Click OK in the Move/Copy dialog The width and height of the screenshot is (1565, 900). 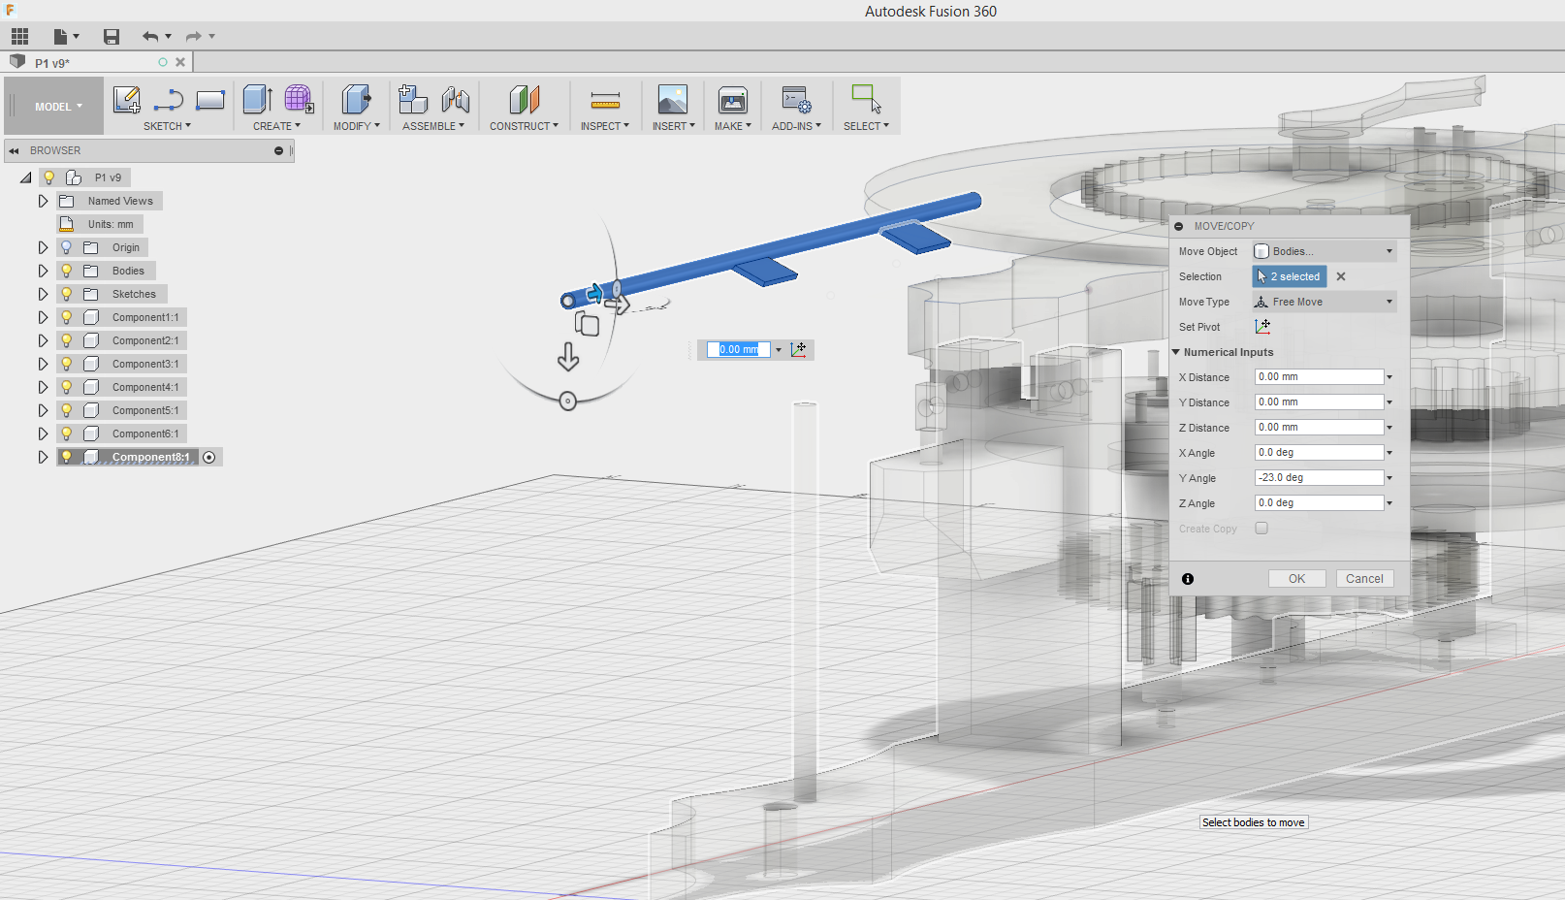[x=1296, y=579]
